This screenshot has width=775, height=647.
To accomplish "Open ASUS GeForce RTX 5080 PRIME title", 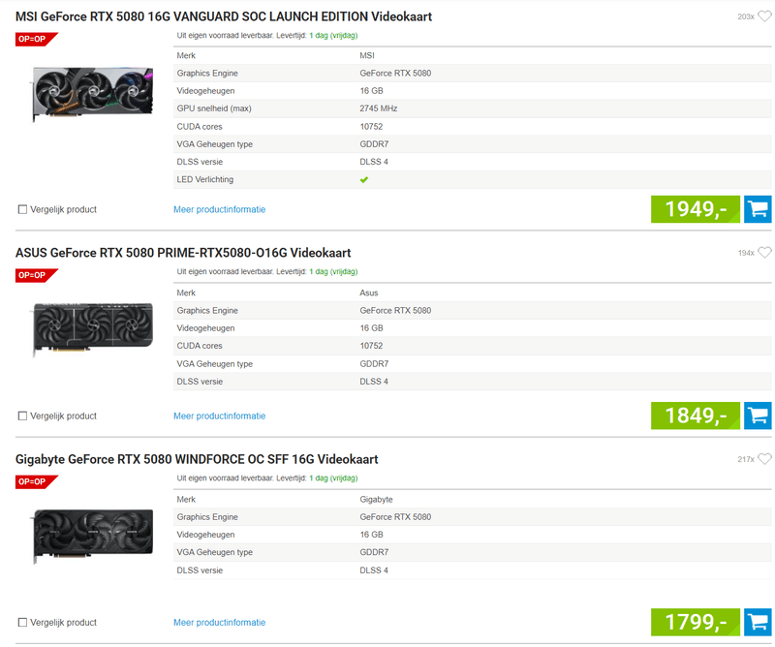I will pos(183,253).
